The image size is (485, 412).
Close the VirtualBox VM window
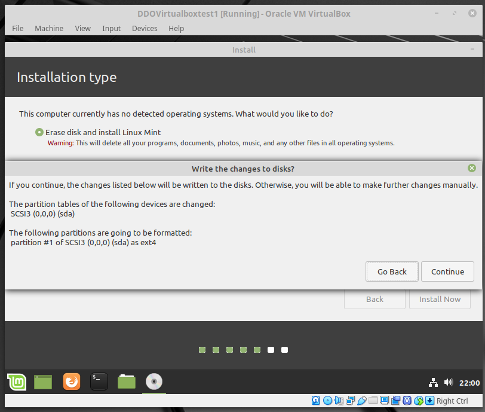472,13
